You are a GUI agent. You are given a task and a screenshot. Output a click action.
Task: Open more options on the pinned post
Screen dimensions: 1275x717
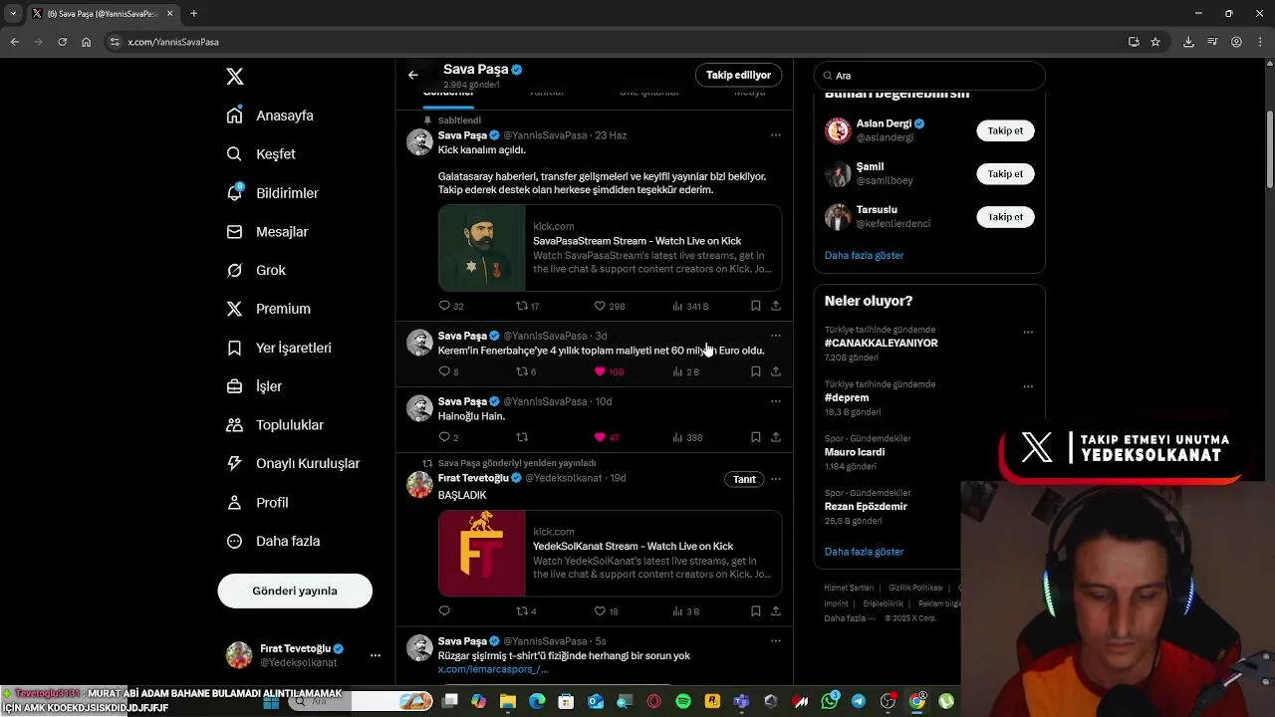point(776,135)
